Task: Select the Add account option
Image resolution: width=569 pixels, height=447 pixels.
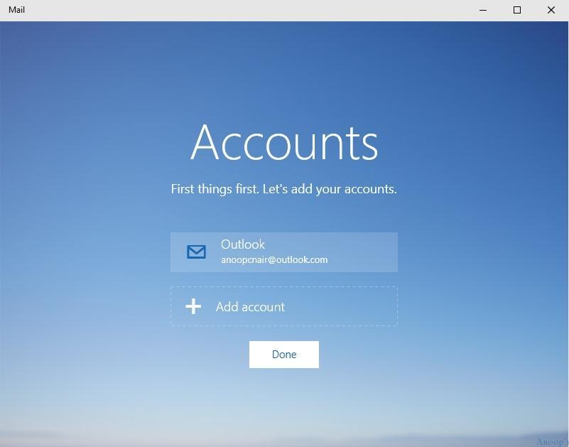Action: pyautogui.click(x=284, y=306)
